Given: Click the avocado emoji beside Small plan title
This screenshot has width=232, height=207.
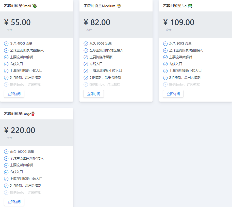Looking at the screenshot, I should click(35, 6).
